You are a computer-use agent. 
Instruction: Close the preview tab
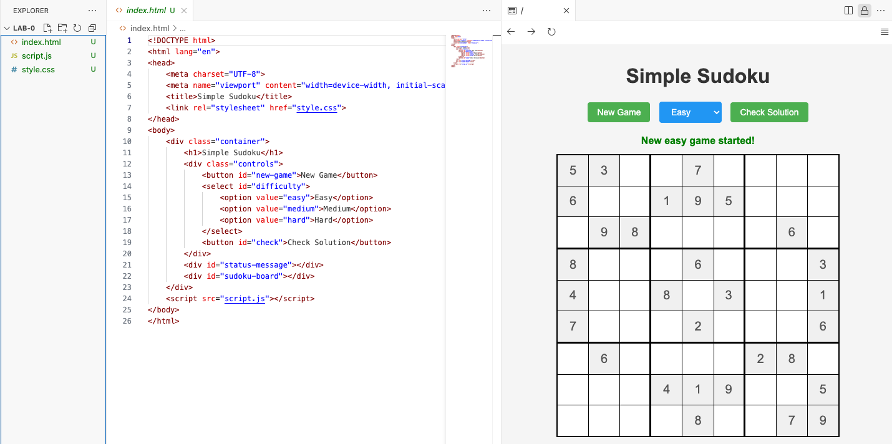click(x=566, y=11)
